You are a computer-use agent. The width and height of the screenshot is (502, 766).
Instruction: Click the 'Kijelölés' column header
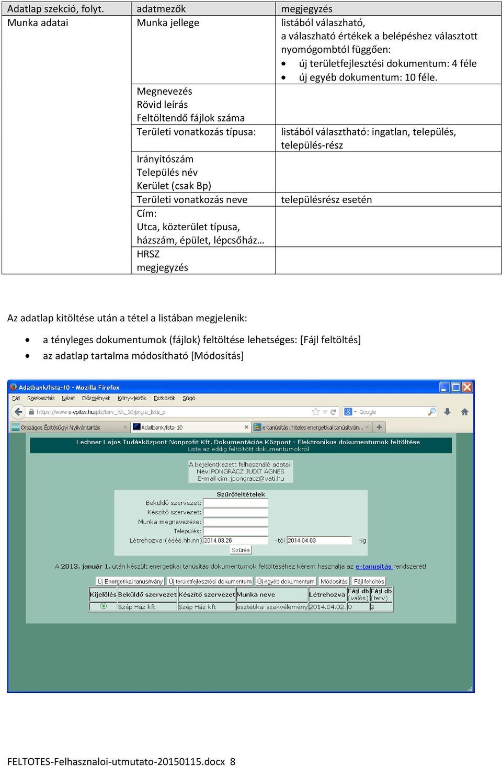tap(103, 594)
